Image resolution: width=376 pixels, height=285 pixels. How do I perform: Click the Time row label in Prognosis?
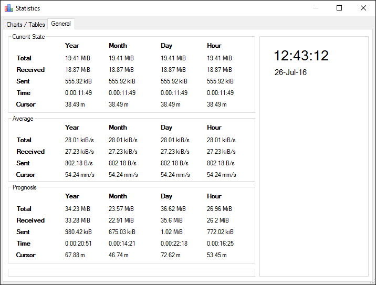coord(24,244)
